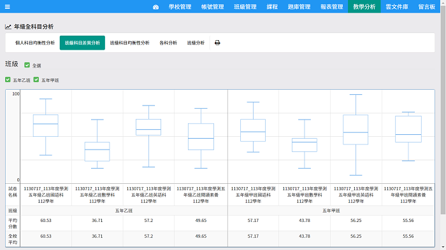Select exam name 五年級甲班英語科 cell
446x250 pixels.
(x=356, y=195)
